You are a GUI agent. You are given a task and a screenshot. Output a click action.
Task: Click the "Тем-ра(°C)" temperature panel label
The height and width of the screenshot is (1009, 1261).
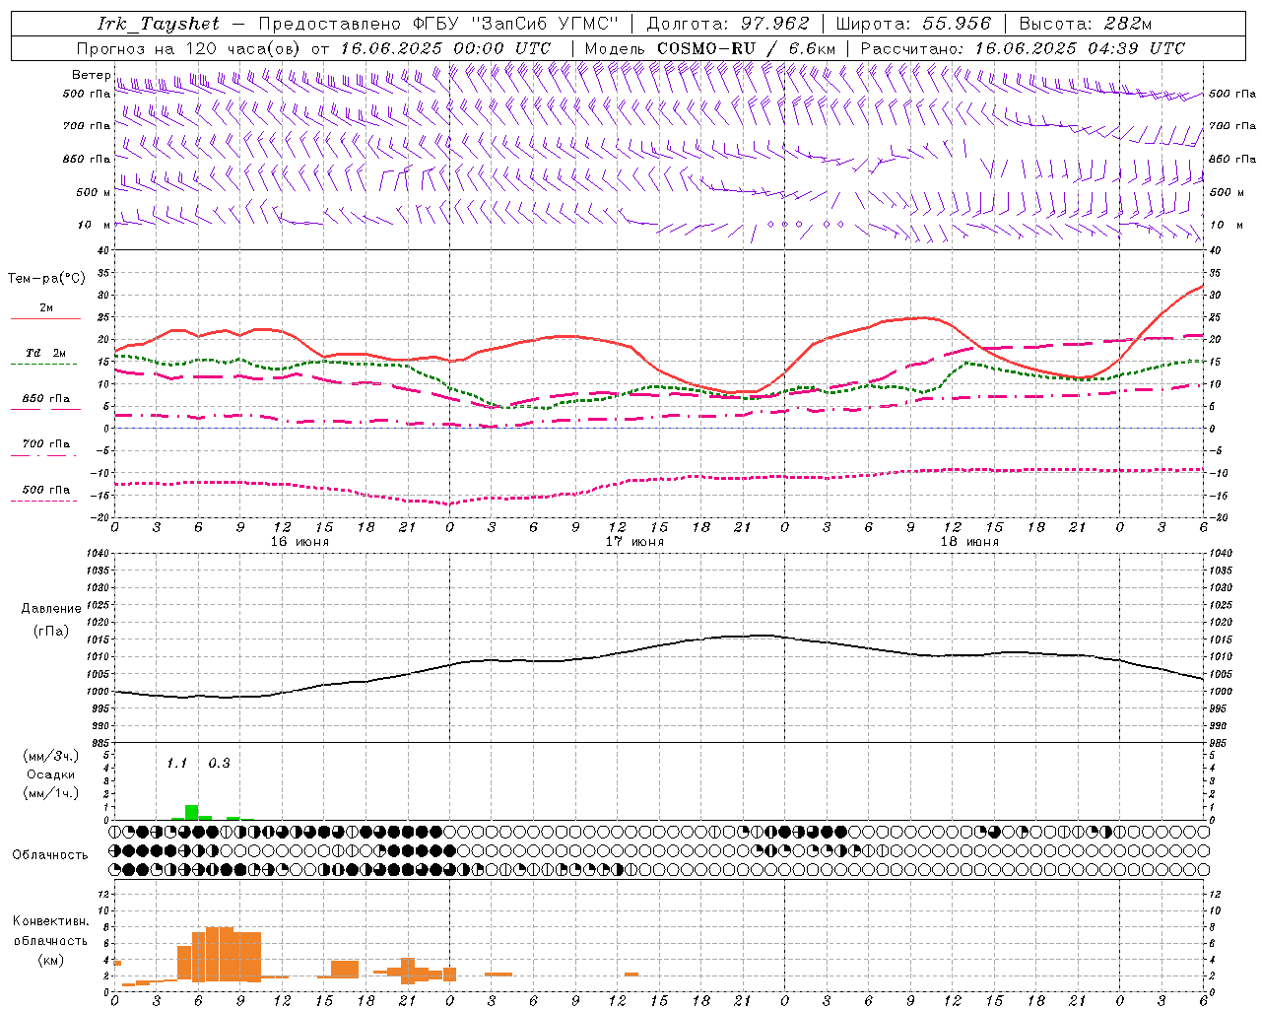[x=46, y=279]
